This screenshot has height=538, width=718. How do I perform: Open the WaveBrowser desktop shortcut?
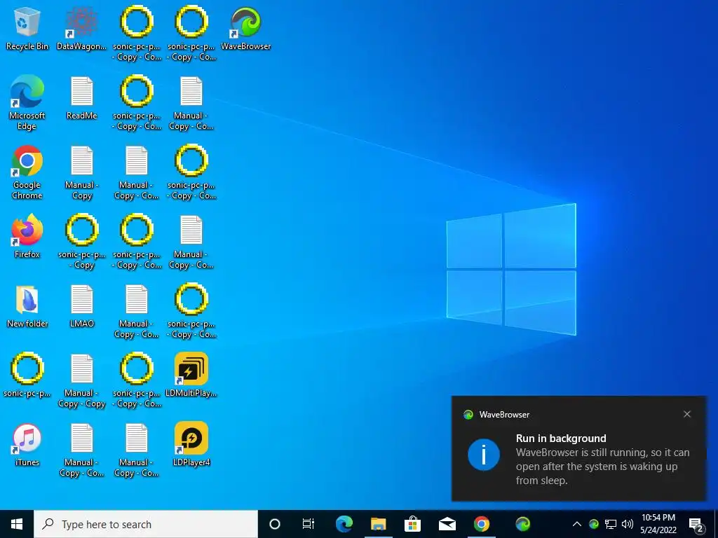pos(246,28)
